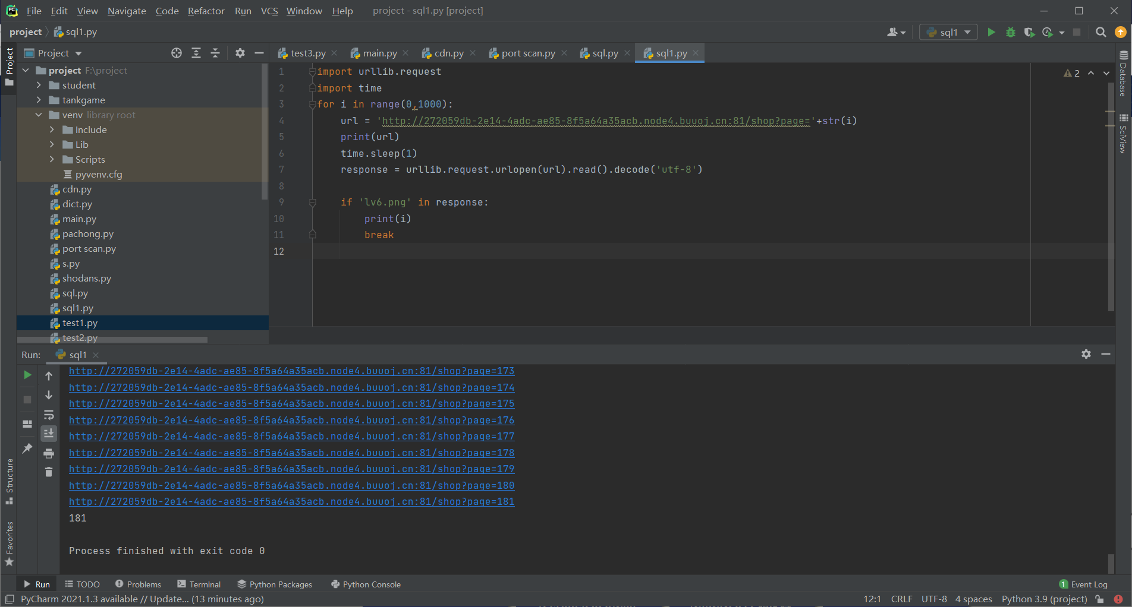Open the shop?page=181 output link
This screenshot has height=607, width=1132.
(291, 502)
